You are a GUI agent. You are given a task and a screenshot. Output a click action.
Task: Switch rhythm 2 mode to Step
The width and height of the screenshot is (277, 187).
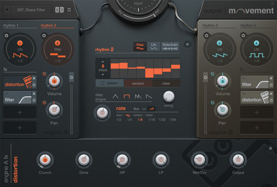[x=140, y=47]
